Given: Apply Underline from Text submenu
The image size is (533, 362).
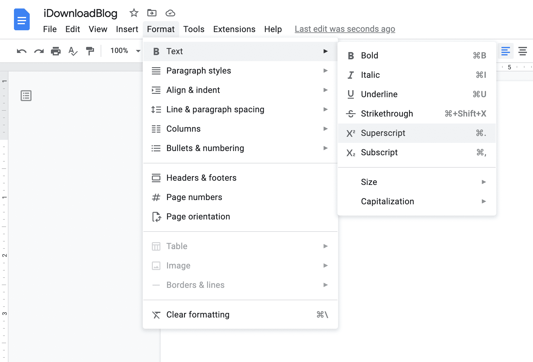Looking at the screenshot, I should coord(417,94).
